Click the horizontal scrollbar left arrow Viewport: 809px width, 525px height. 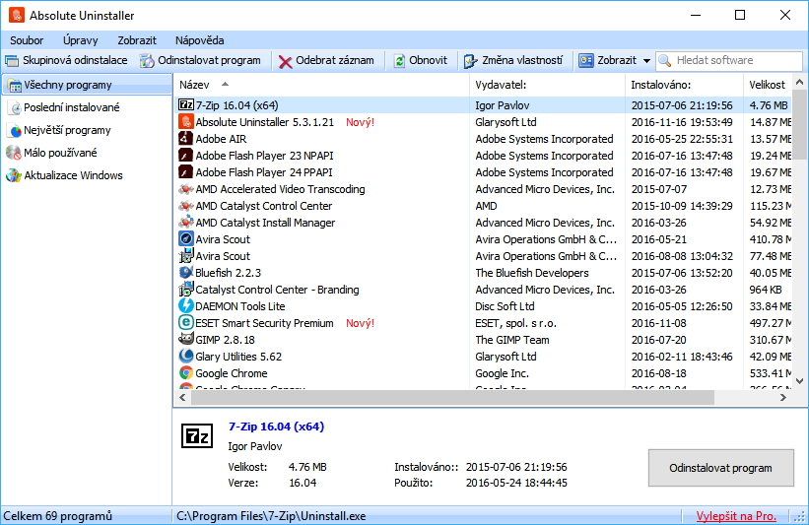[x=182, y=398]
